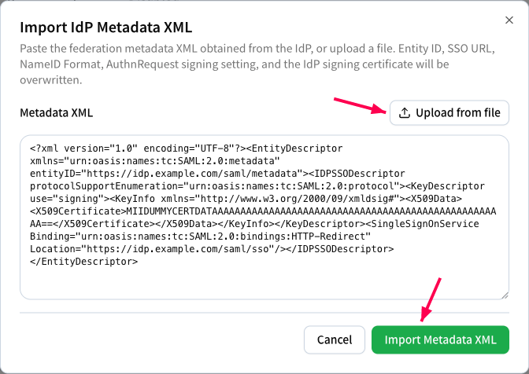Place cursor on the entityID line
The width and height of the screenshot is (529, 374).
[217, 174]
